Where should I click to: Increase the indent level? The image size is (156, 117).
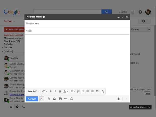tap(92, 91)
